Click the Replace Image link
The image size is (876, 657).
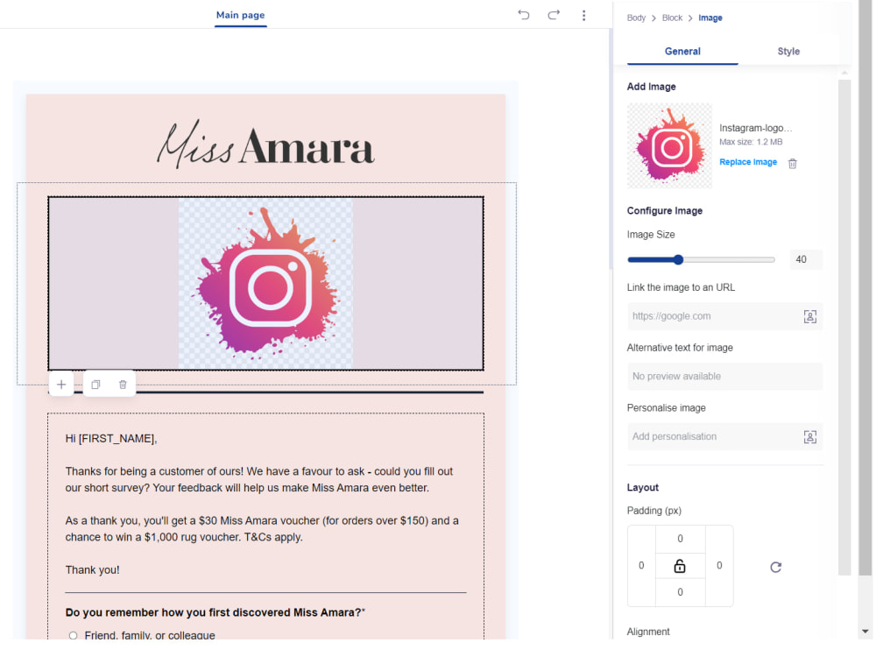click(748, 162)
